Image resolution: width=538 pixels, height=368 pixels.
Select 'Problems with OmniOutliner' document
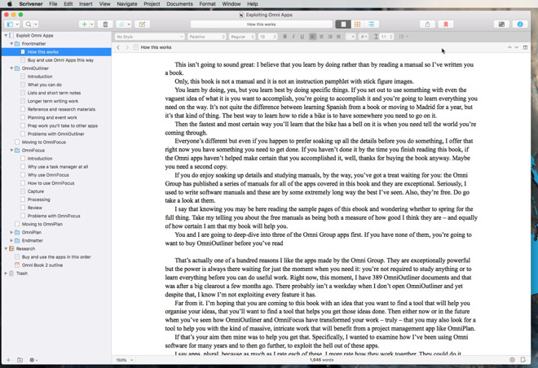point(56,134)
